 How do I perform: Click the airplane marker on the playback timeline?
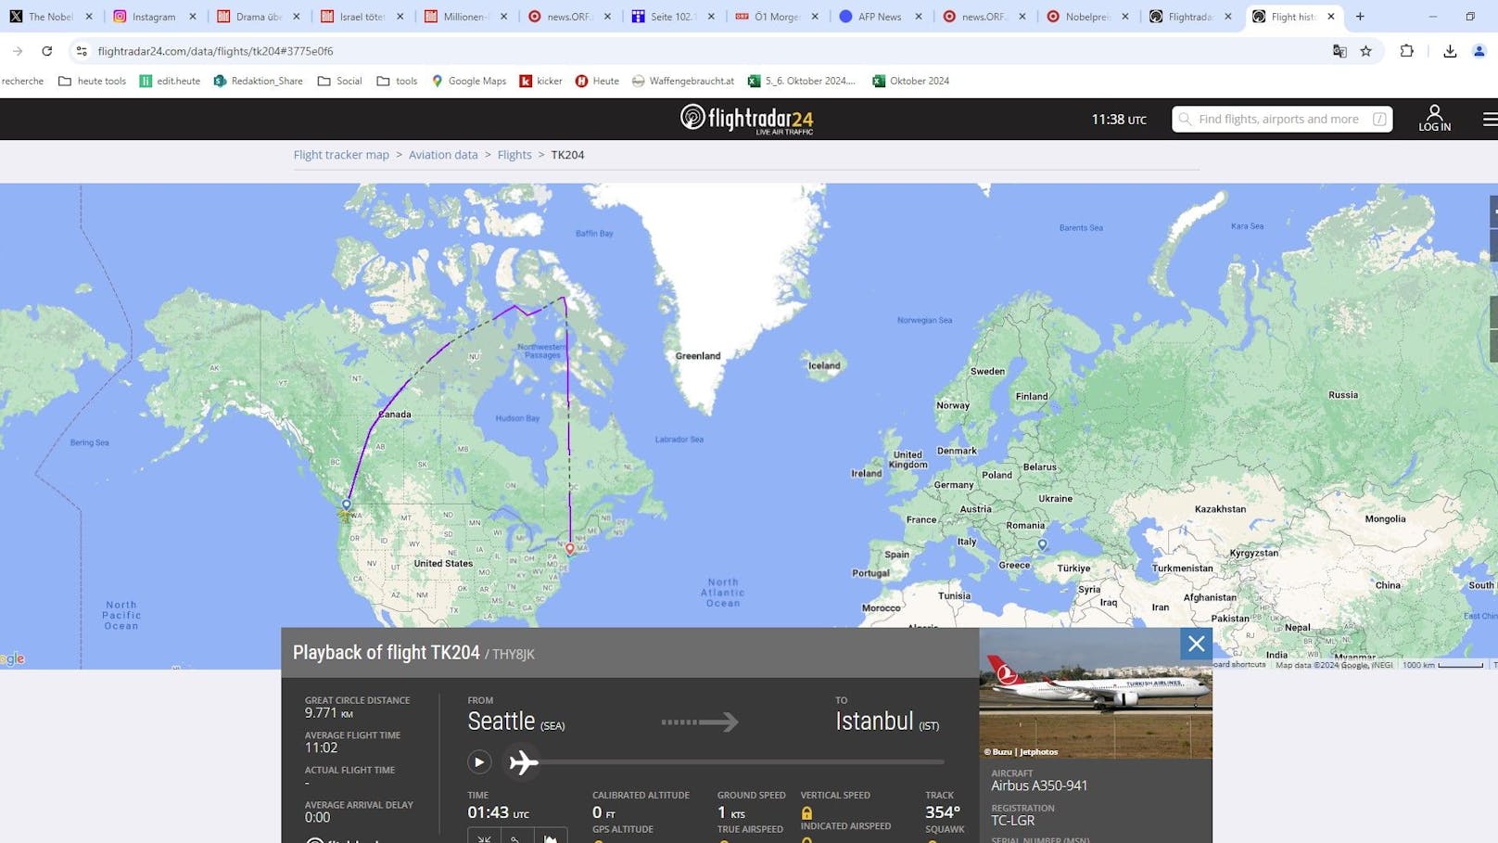click(x=523, y=762)
